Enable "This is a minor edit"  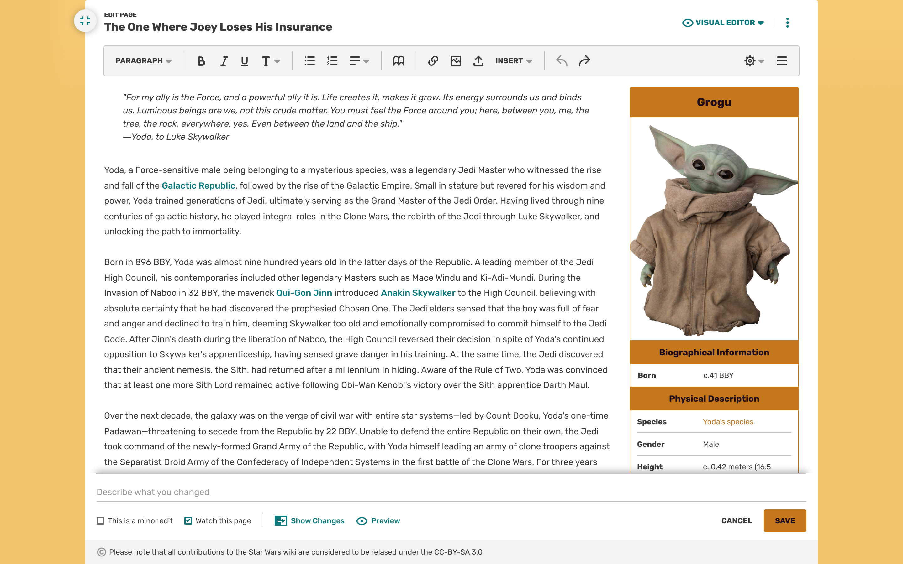coord(100,521)
